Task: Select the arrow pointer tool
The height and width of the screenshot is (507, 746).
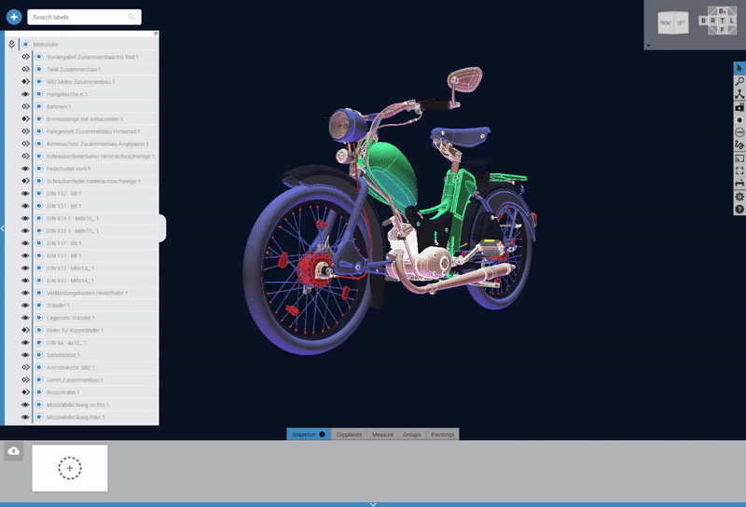Action: 739,68
